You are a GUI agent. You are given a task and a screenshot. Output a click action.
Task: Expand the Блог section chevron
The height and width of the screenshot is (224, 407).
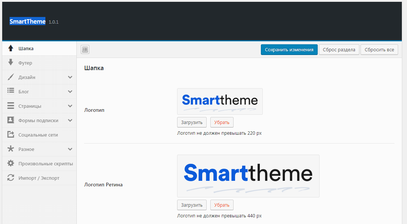[70, 92]
